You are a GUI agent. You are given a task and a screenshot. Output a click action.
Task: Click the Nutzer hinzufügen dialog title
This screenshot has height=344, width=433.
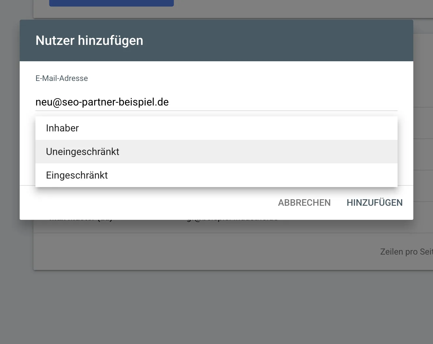(89, 41)
